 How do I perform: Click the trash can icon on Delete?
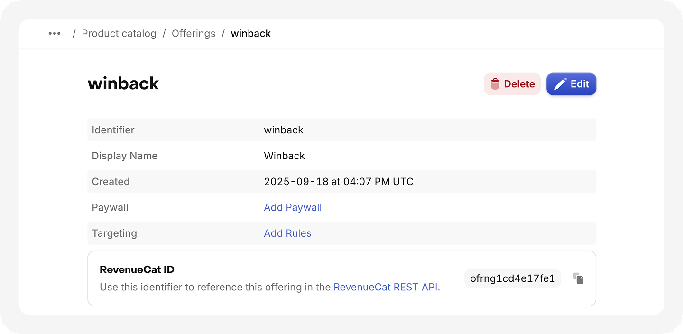pos(495,84)
